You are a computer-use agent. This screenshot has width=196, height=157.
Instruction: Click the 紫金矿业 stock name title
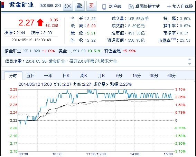[x=21, y=5]
